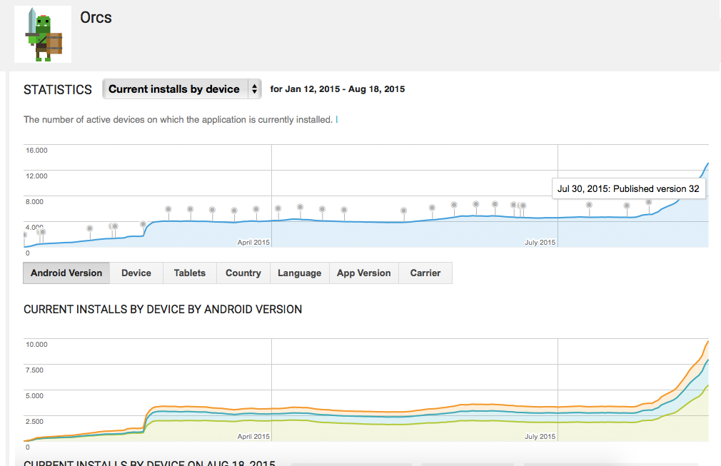Switch to the Device tab

pyautogui.click(x=136, y=273)
